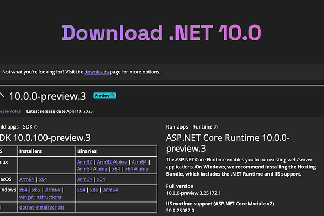This screenshot has width=324, height=216.
Task: Download Windows x64 binaries
Action: [81, 190]
